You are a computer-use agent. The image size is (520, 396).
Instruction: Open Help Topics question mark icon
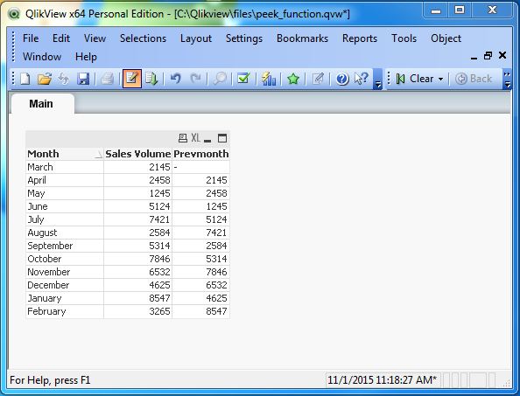coord(342,79)
